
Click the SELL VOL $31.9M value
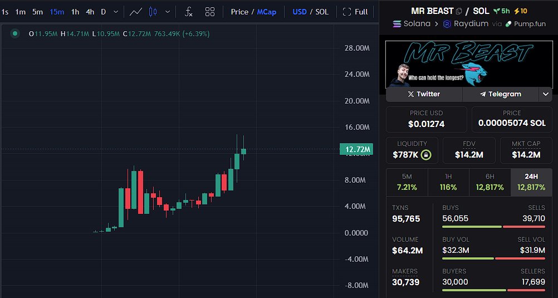(532, 251)
